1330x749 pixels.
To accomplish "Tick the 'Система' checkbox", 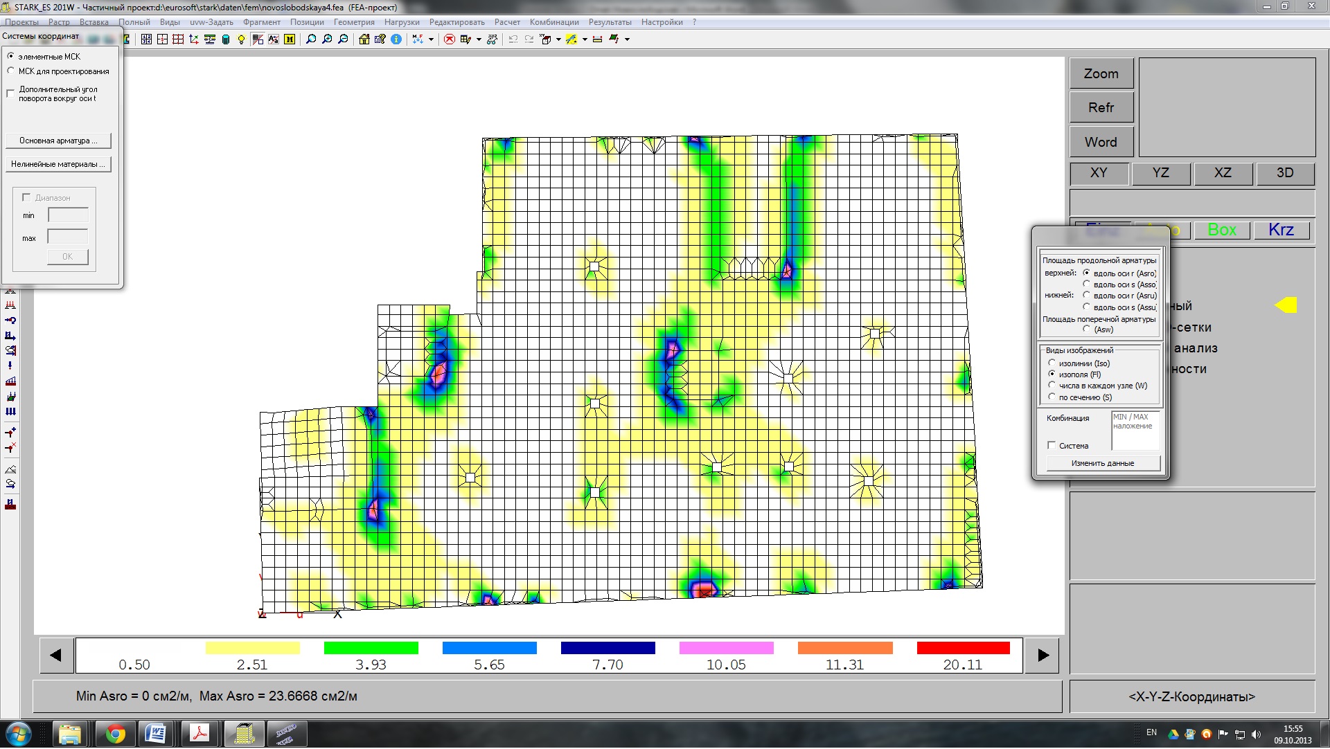I will pyautogui.click(x=1052, y=445).
